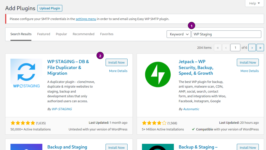Screen dimensions: 266x150
Task: Click the Last Updated: 20 hours ago text
Action: (239, 123)
